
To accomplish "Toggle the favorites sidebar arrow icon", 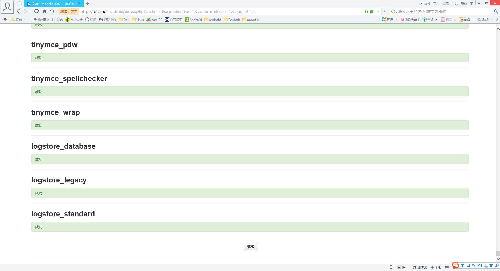I will 4,20.
